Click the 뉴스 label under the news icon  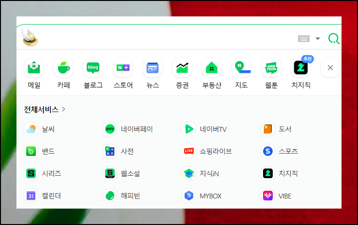click(x=153, y=85)
